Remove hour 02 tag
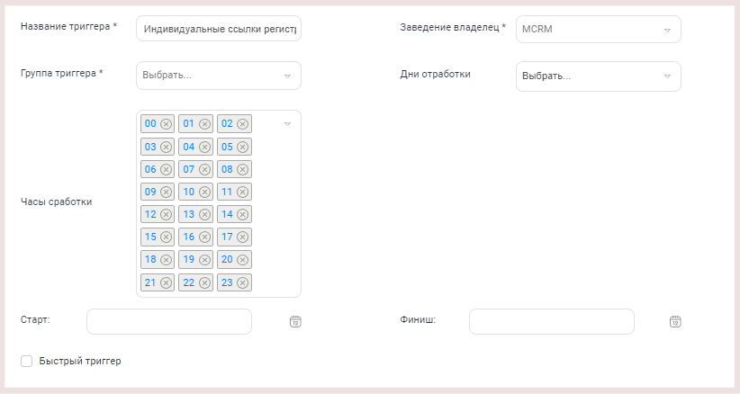Viewport: 740px width, 394px height. pyautogui.click(x=242, y=124)
